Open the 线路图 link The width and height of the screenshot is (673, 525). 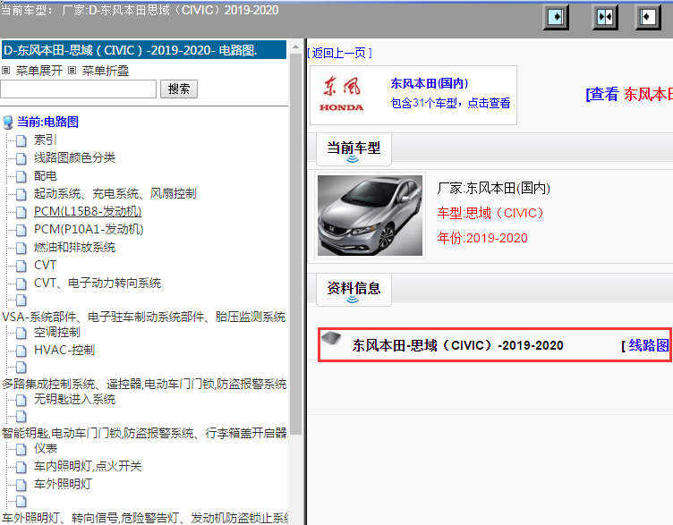pyautogui.click(x=649, y=345)
